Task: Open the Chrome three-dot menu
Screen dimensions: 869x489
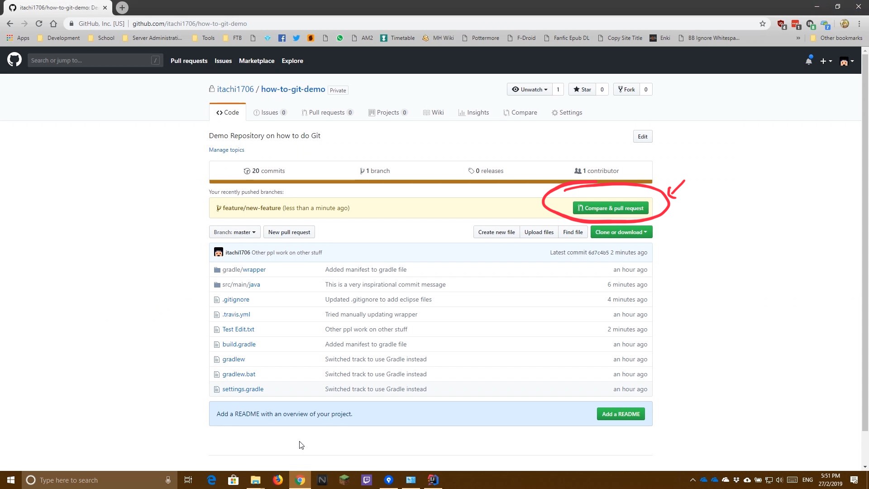Action: (x=859, y=24)
